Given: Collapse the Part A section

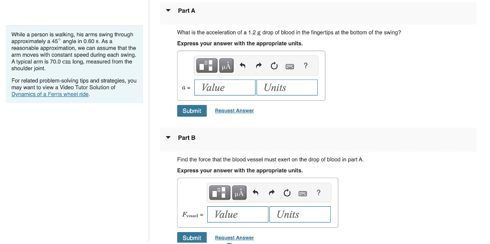Looking at the screenshot, I should (168, 11).
